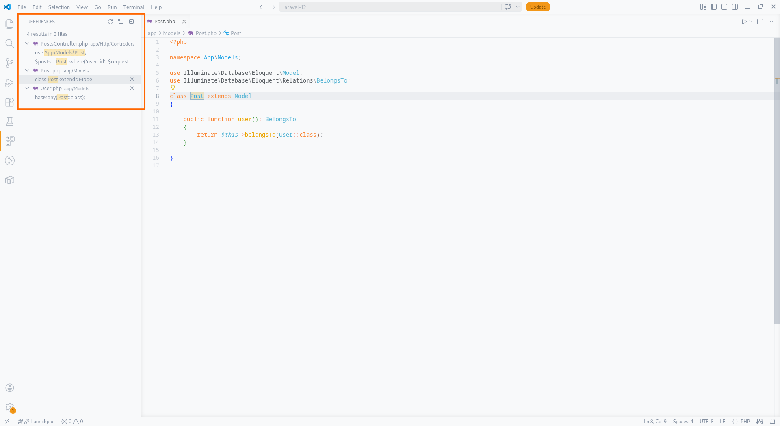Viewport: 780px width, 426px height.
Task: Clear the References results list
Action: (121, 22)
